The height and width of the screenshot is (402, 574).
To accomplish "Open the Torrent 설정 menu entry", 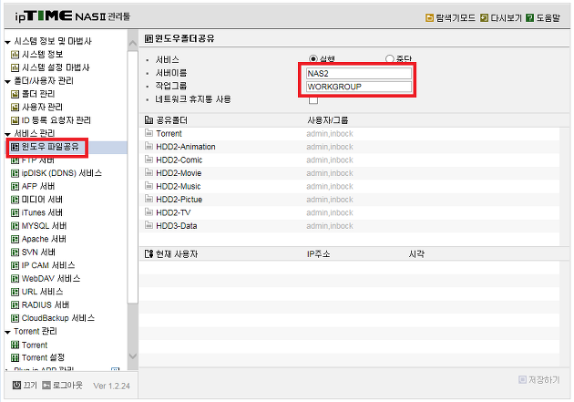I will click(x=43, y=357).
